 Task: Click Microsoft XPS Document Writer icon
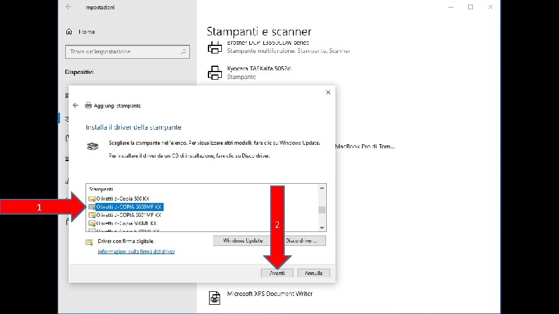coord(215,298)
